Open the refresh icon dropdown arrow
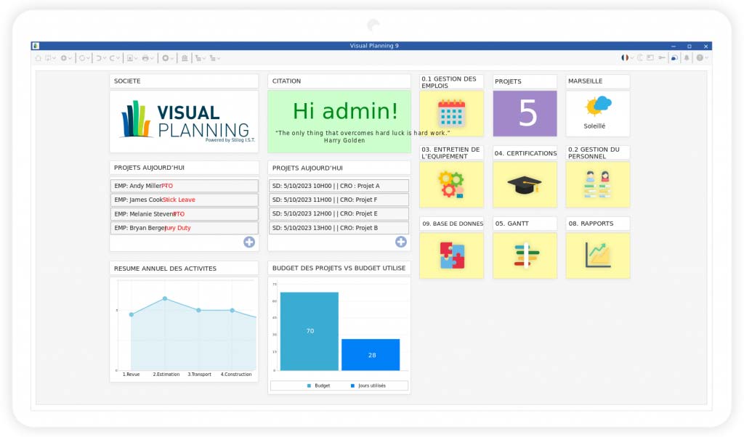The width and height of the screenshot is (744, 437). pos(88,58)
